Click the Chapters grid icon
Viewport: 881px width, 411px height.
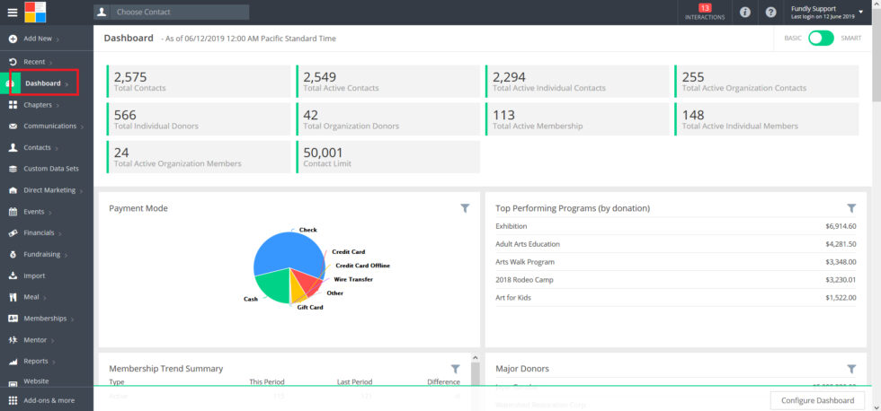[x=13, y=105]
